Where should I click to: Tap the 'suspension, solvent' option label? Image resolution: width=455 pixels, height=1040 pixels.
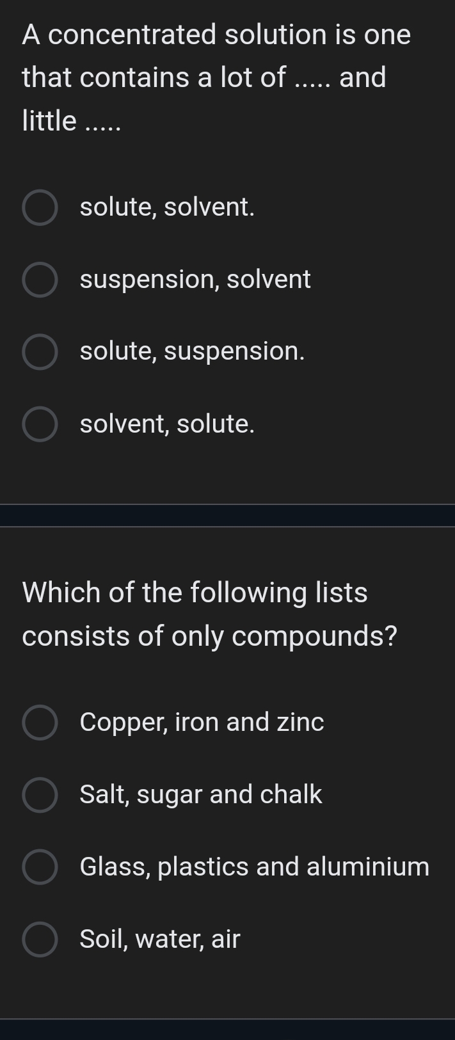point(195,280)
